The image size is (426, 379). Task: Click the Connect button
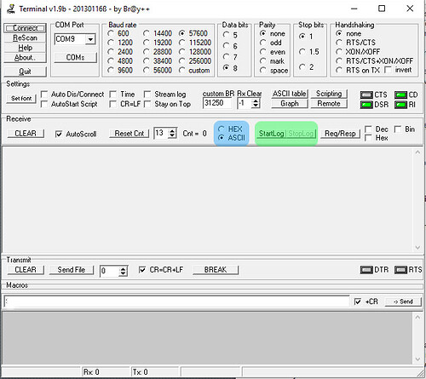[x=25, y=28]
